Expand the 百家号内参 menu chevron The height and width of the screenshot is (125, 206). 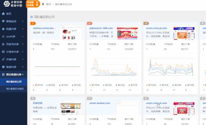[23, 44]
